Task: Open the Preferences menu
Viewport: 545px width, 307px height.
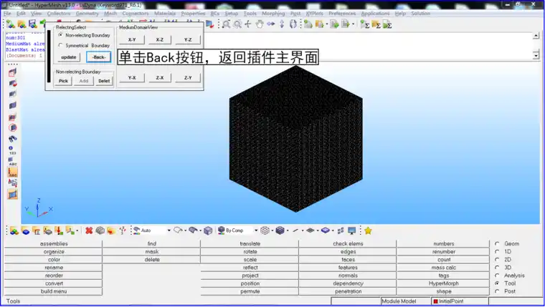Action: (x=342, y=13)
